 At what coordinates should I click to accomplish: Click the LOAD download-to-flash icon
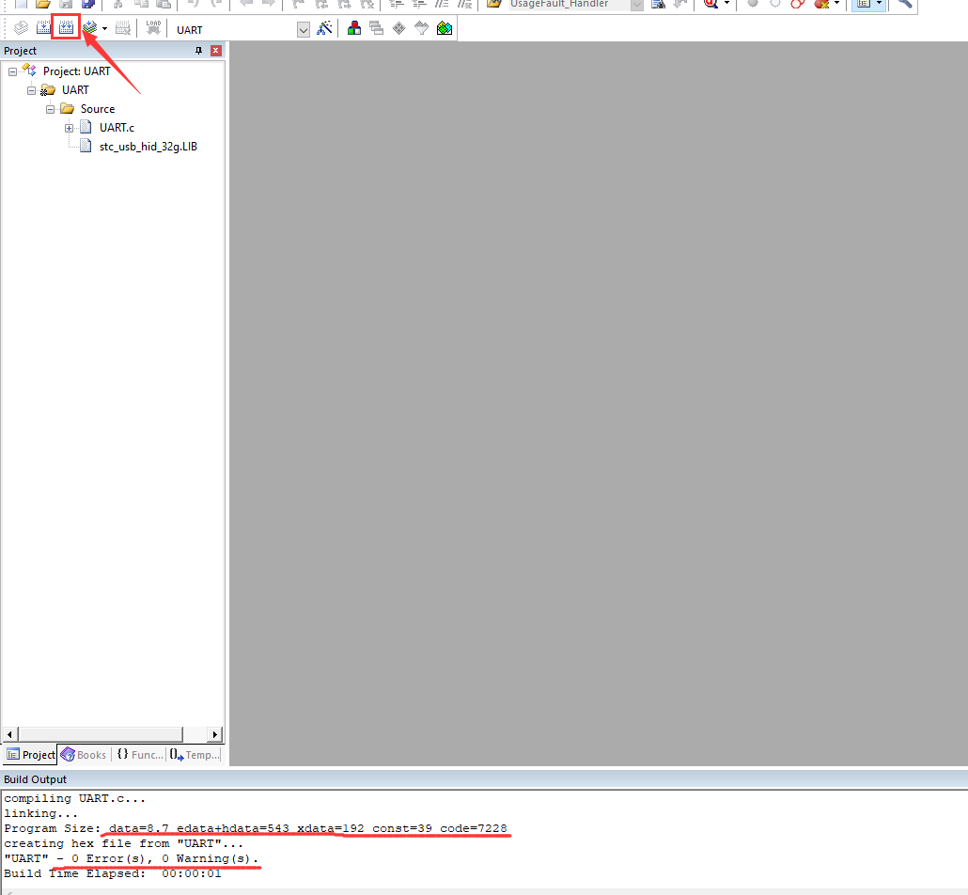pyautogui.click(x=153, y=28)
